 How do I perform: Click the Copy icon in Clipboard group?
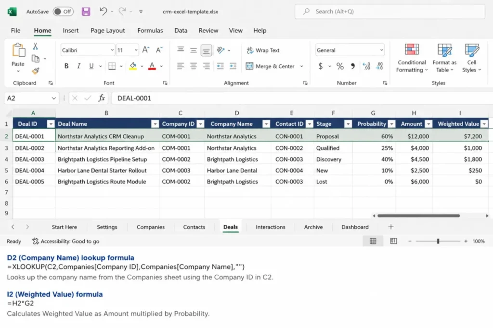[36, 59]
